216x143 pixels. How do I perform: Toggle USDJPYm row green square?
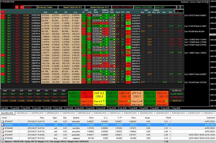(3, 82)
